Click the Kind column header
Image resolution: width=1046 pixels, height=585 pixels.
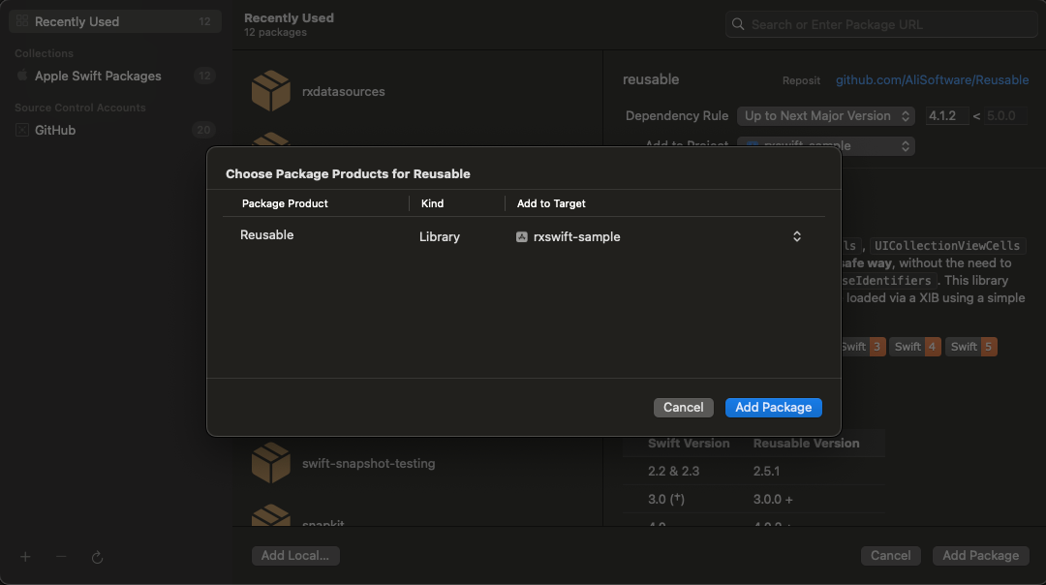(431, 203)
